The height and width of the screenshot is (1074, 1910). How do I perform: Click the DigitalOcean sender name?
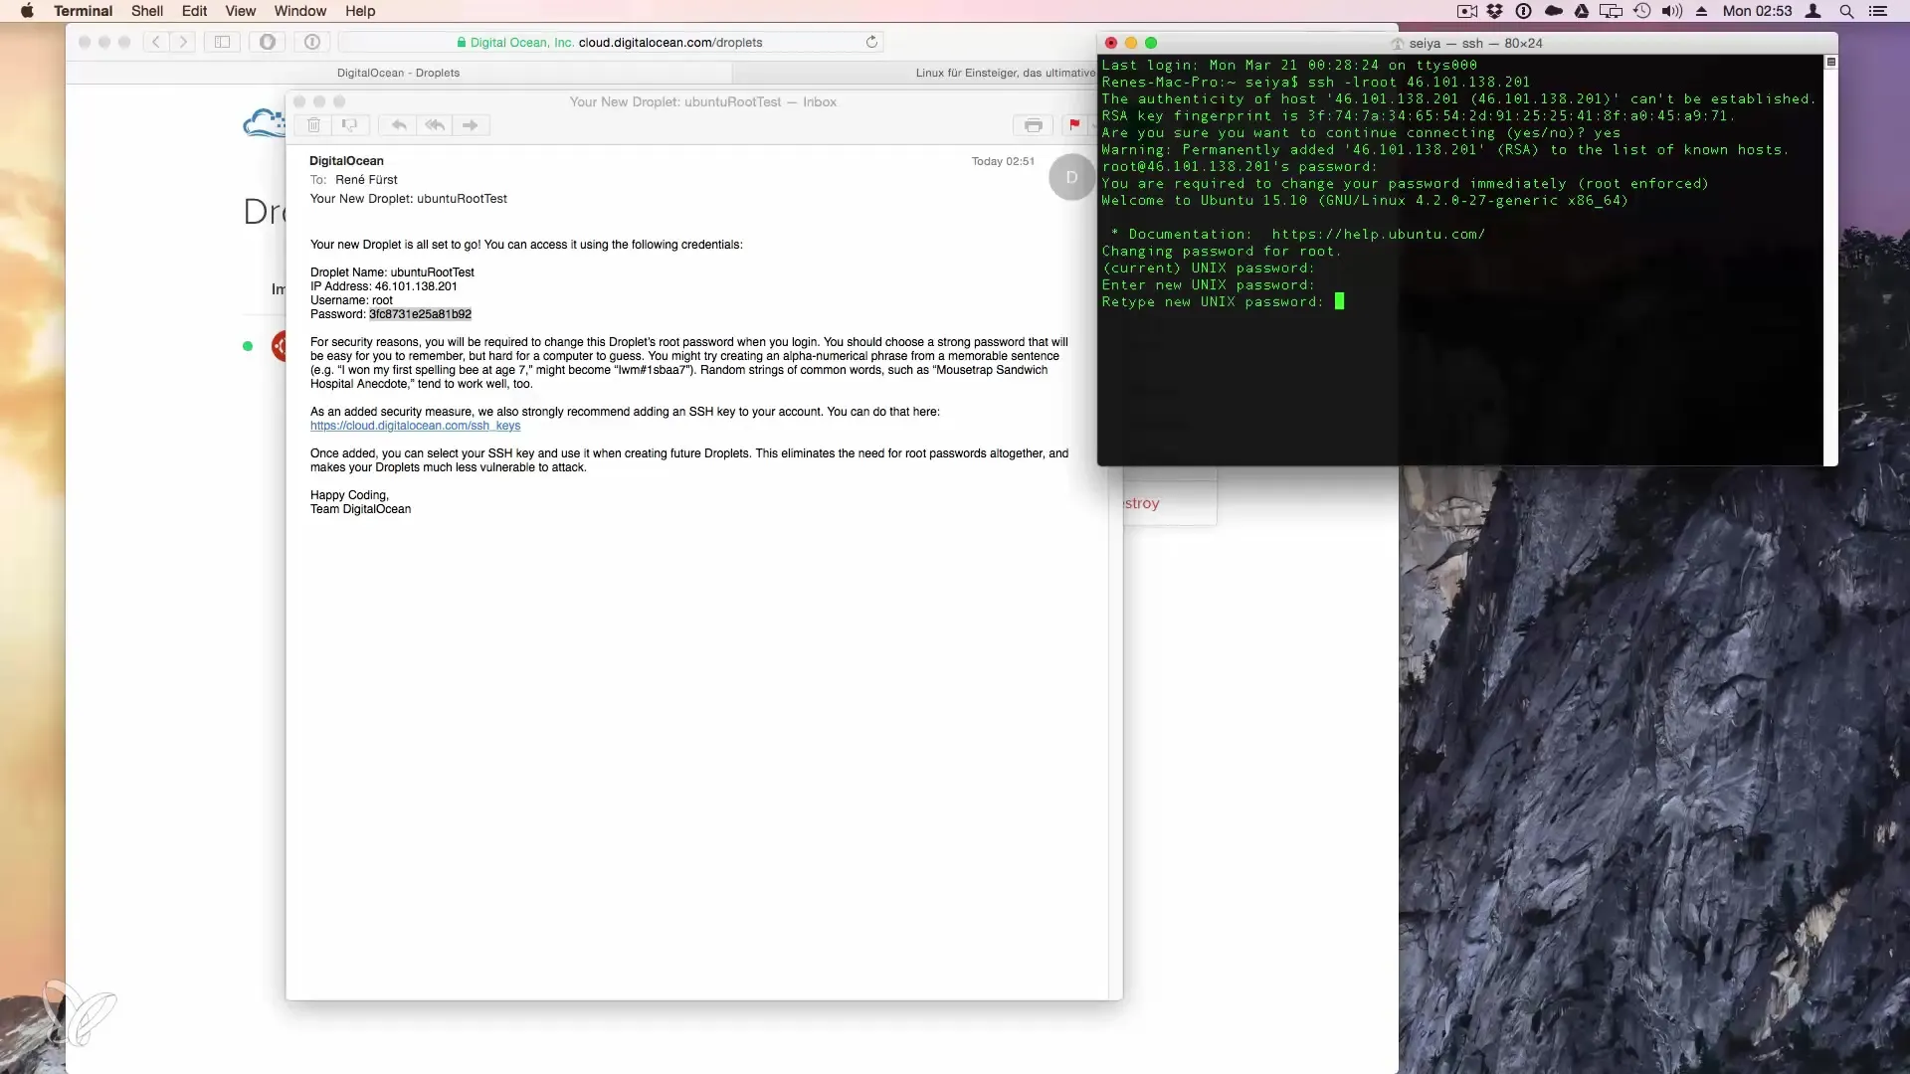point(346,161)
